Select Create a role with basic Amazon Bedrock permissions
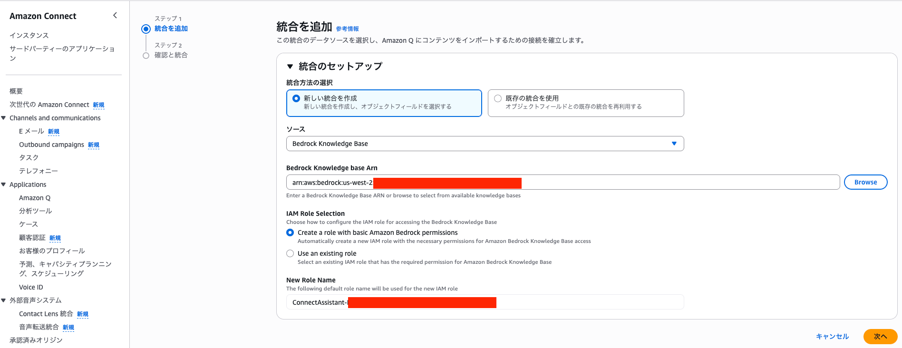 tap(290, 232)
